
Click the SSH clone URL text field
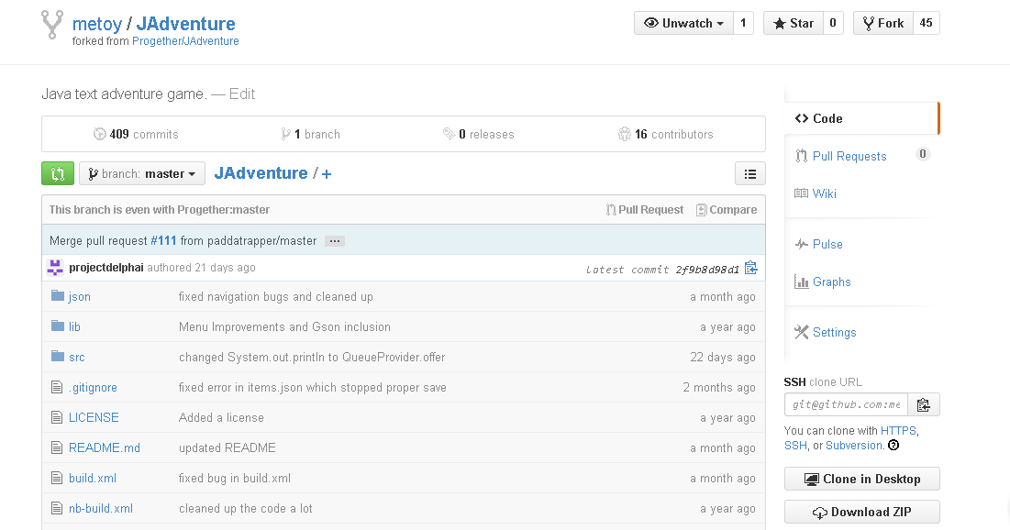click(846, 404)
